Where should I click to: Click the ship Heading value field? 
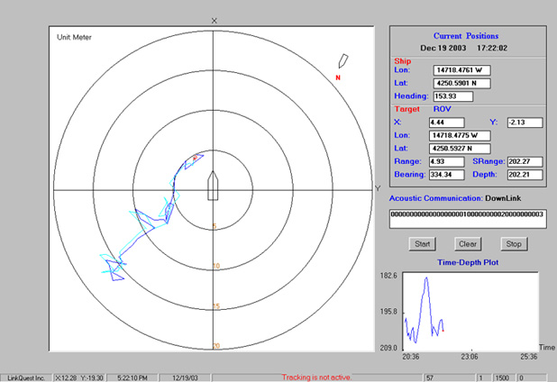[452, 96]
